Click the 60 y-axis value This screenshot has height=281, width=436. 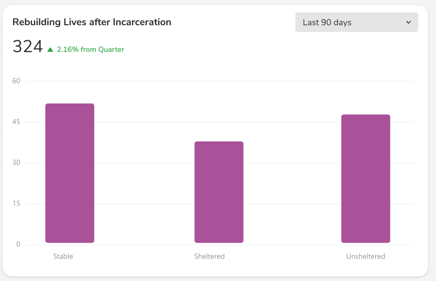tap(16, 81)
